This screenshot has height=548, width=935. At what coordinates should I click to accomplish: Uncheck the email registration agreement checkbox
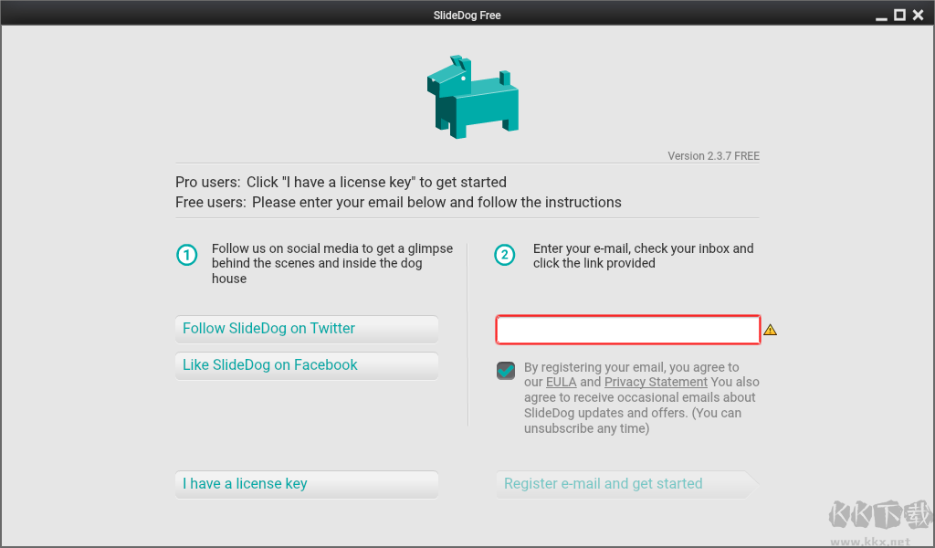(x=506, y=370)
